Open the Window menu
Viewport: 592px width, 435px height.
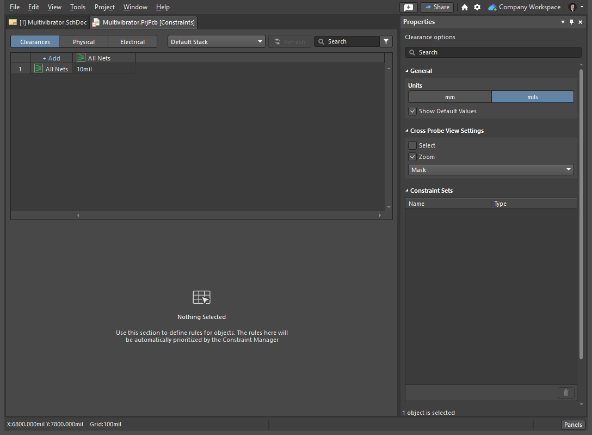coord(135,7)
